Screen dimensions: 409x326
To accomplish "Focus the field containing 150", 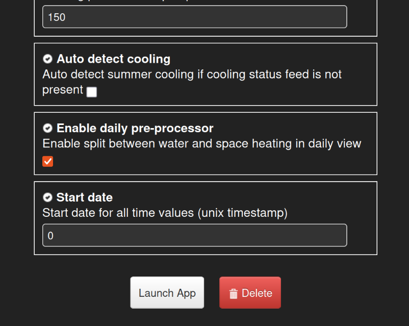I will (194, 17).
